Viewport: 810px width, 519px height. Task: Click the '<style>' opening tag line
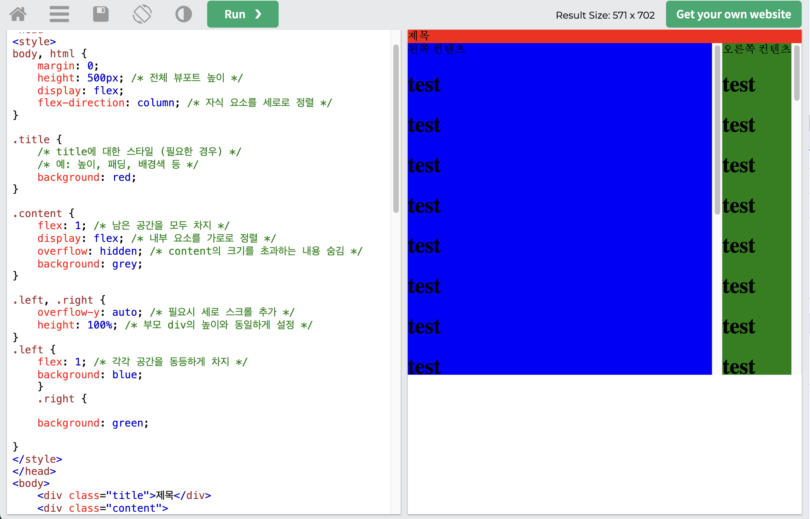(34, 42)
